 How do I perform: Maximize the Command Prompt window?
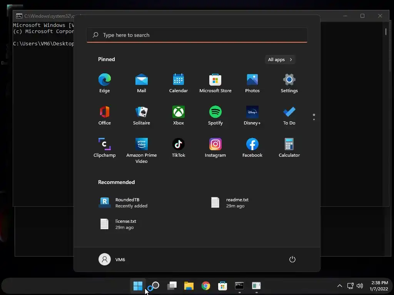point(362,16)
